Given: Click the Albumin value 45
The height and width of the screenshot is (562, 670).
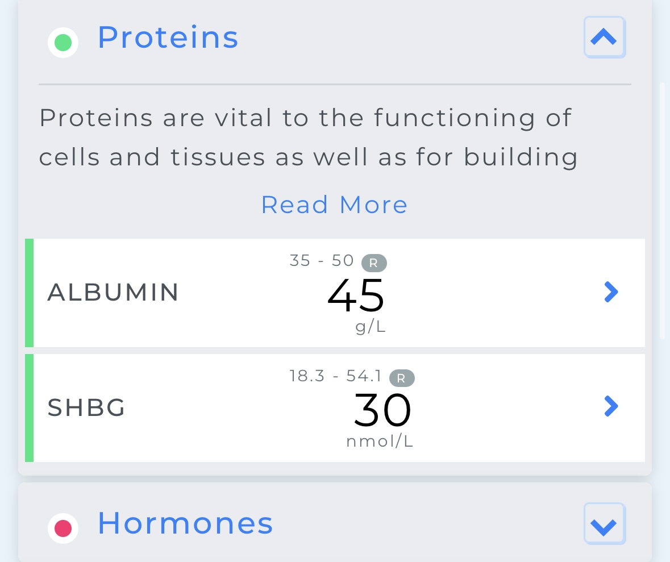Looking at the screenshot, I should (356, 295).
